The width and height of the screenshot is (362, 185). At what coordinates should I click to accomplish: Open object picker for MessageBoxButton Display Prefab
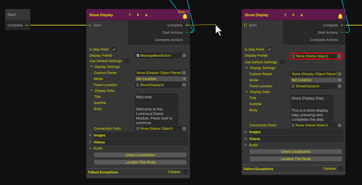(x=184, y=55)
